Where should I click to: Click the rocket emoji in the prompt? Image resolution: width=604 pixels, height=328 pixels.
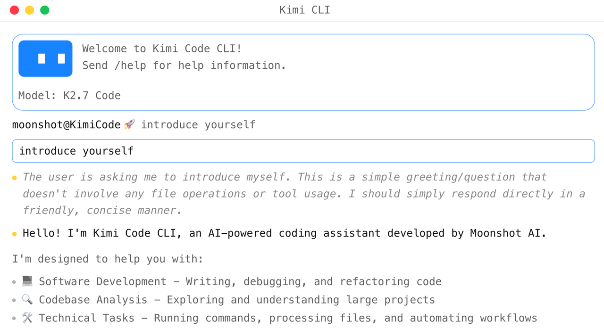click(x=129, y=124)
